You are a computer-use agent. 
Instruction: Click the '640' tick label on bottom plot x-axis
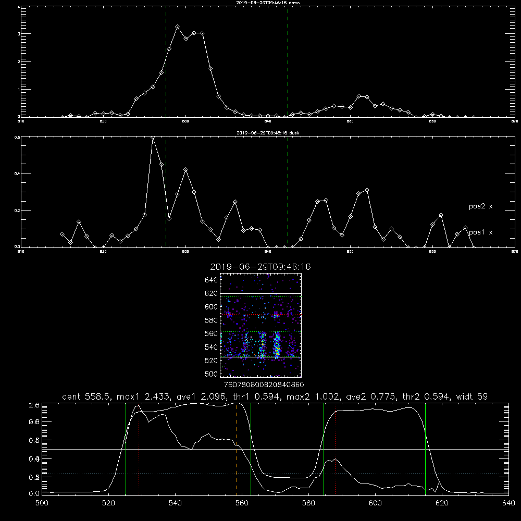508,503
